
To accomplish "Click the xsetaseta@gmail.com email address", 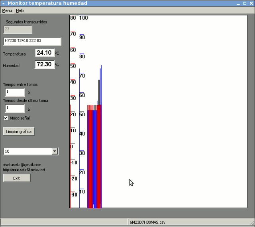I will click(x=22, y=165).
